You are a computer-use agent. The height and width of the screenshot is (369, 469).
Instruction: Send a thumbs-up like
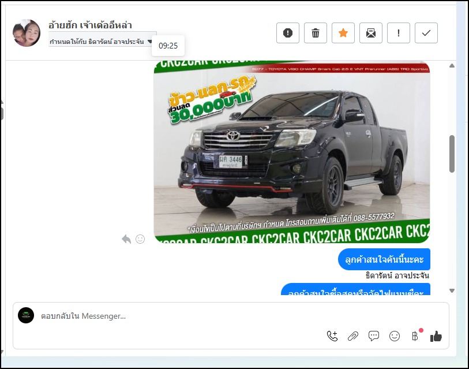(x=436, y=336)
